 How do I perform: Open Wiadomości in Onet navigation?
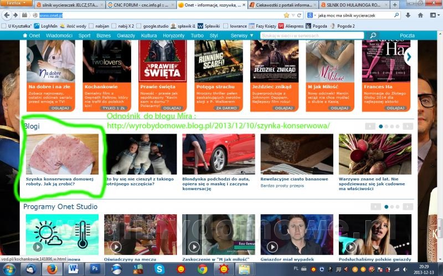(x=59, y=35)
